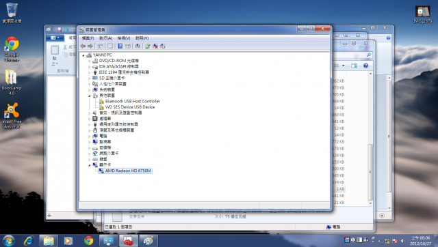Open the 說明(H) menu
438x247 pixels.
tap(142, 38)
